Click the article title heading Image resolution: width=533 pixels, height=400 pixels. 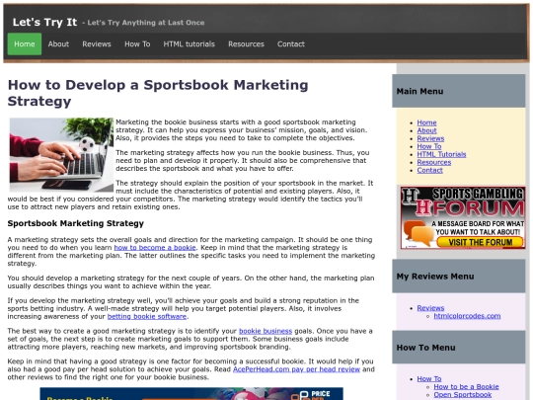[x=158, y=93]
